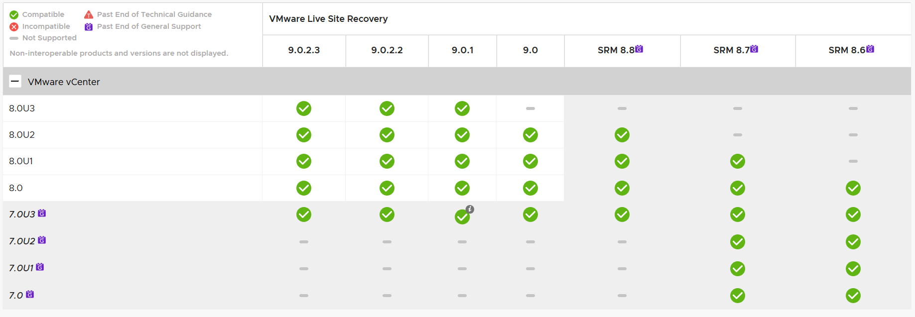The width and height of the screenshot is (915, 317).
Task: Select the 9.0.1 version column header
Action: 462,50
